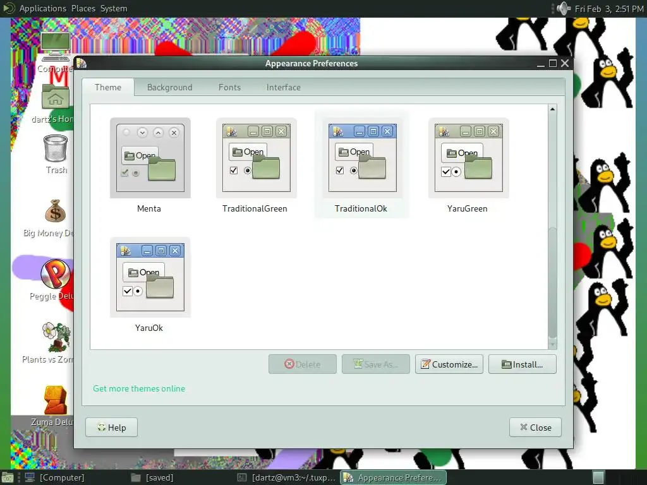Click the volume speaker icon in panel
This screenshot has height=485, width=647.
tap(563, 8)
